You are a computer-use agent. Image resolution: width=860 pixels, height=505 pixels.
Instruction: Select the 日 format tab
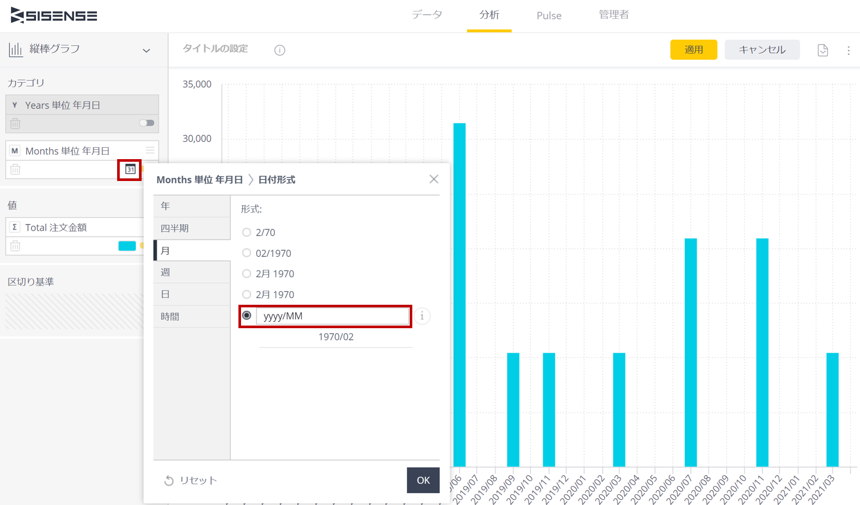[x=192, y=294]
